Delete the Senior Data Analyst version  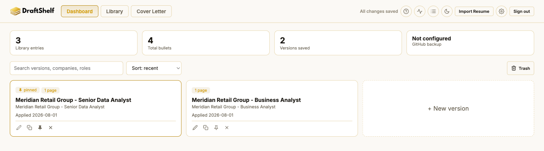click(x=51, y=128)
